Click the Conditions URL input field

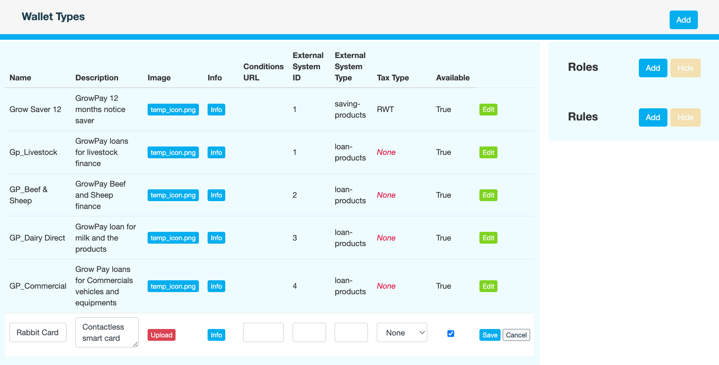263,332
